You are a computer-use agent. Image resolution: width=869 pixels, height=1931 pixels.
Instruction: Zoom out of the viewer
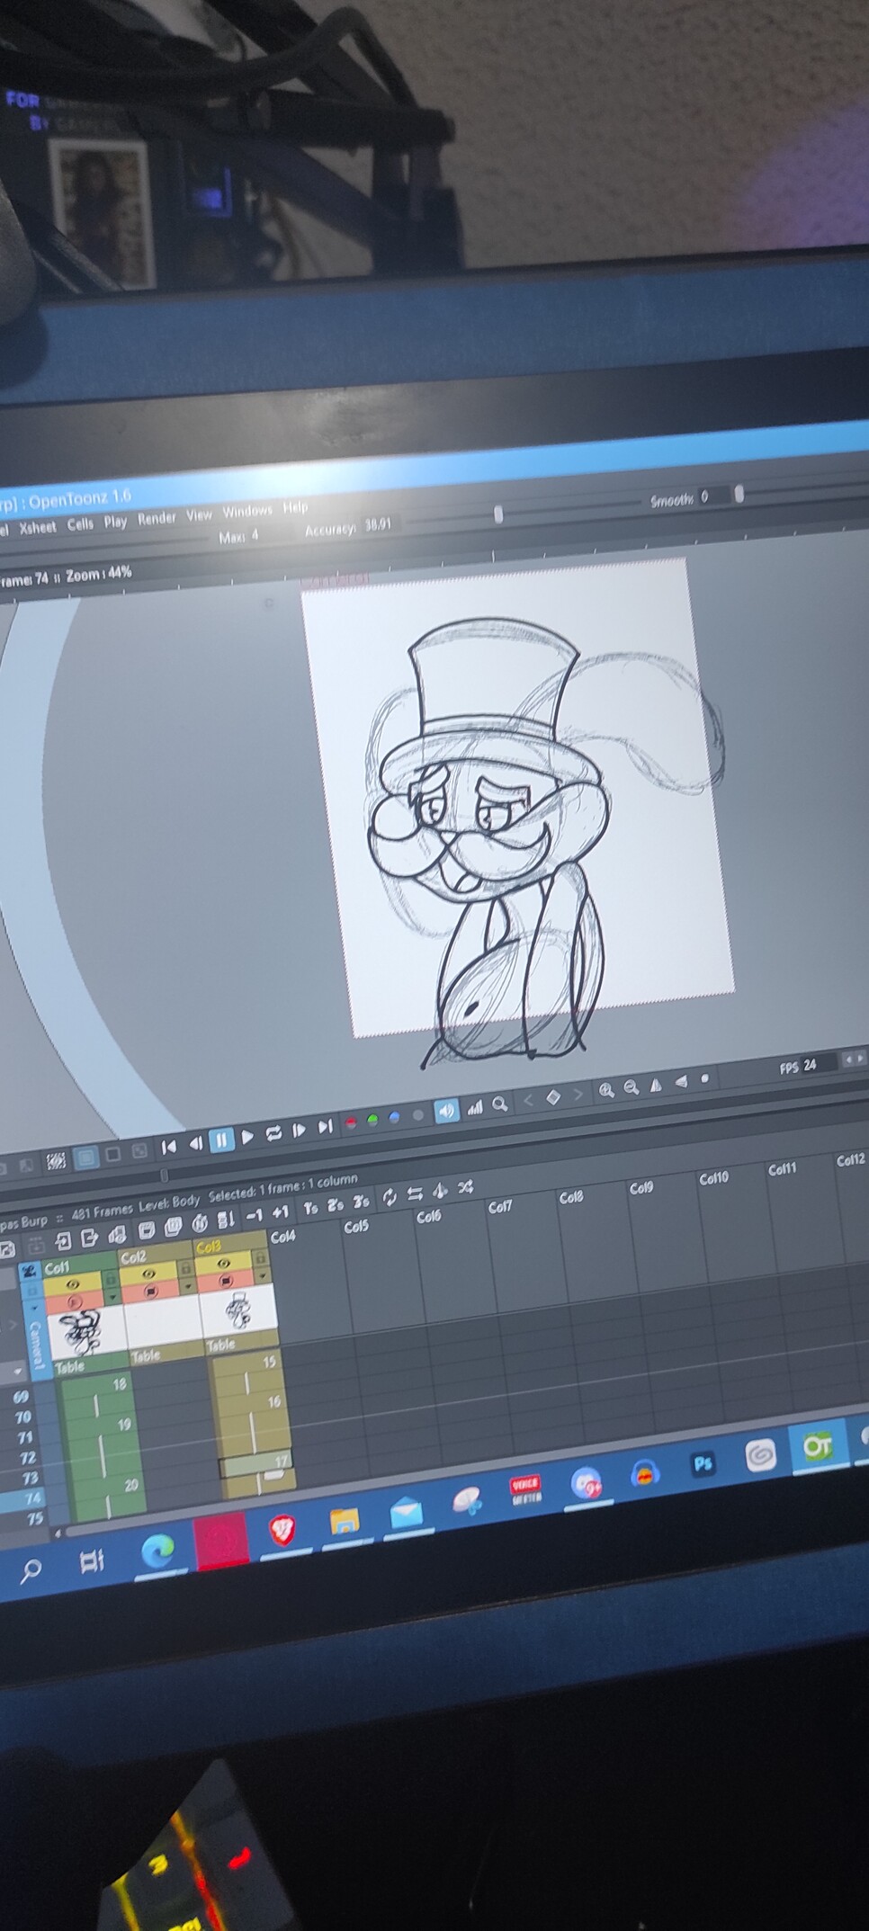pos(632,1087)
